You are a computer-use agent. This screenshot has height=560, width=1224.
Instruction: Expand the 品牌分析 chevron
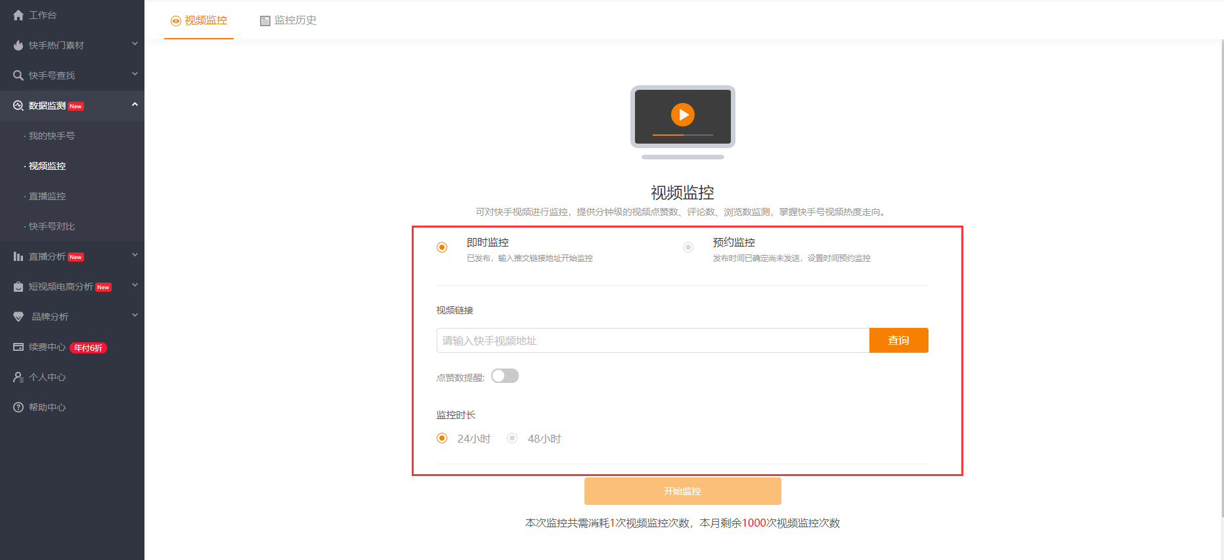pyautogui.click(x=135, y=315)
